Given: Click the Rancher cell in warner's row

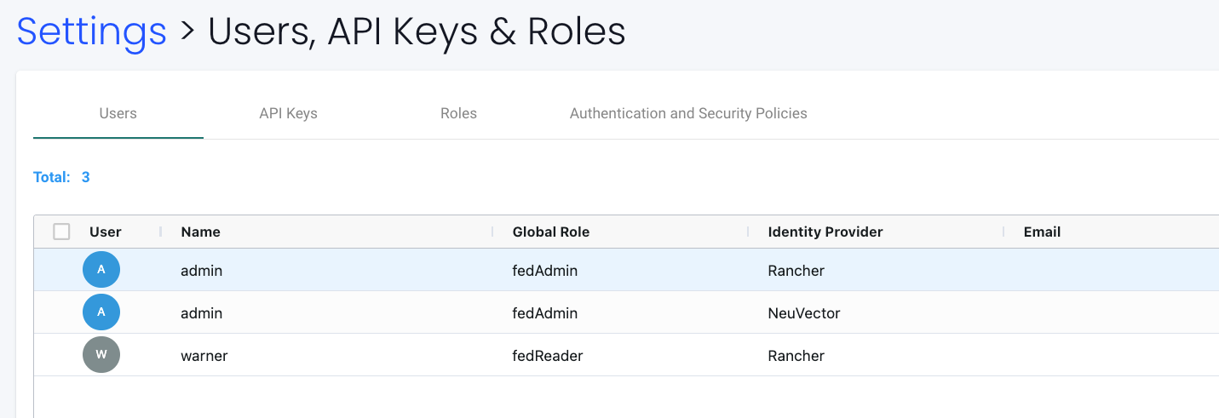Looking at the screenshot, I should 796,356.
